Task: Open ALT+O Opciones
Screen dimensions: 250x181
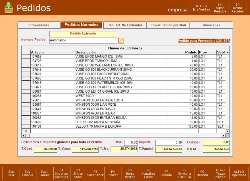Action: pos(239,173)
